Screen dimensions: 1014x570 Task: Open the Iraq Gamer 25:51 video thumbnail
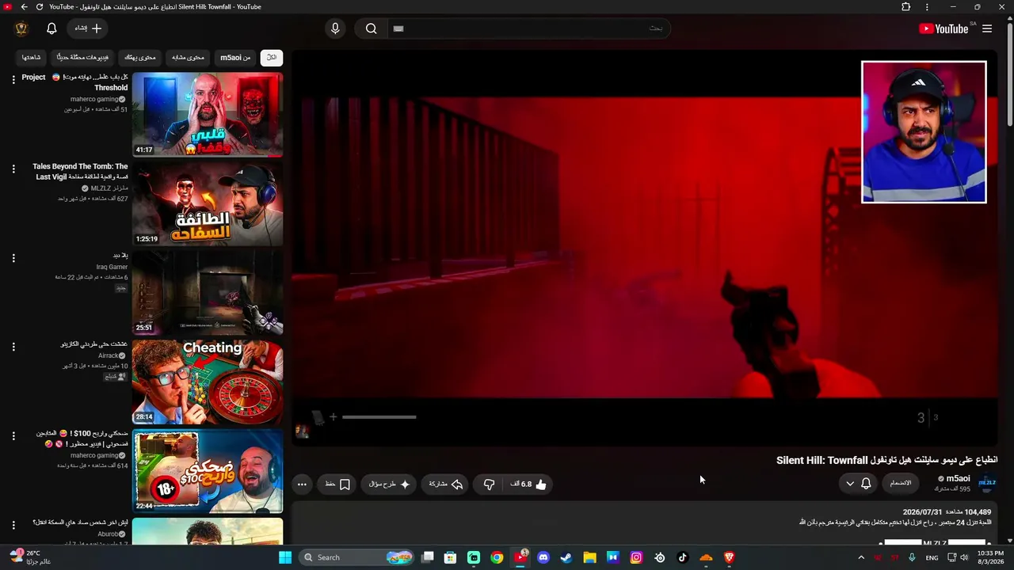tap(208, 293)
